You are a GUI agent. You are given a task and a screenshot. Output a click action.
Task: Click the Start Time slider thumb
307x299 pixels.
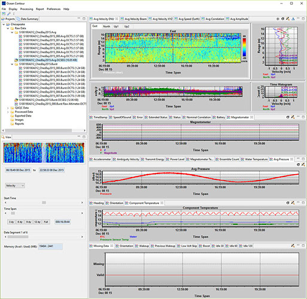pos(44,203)
